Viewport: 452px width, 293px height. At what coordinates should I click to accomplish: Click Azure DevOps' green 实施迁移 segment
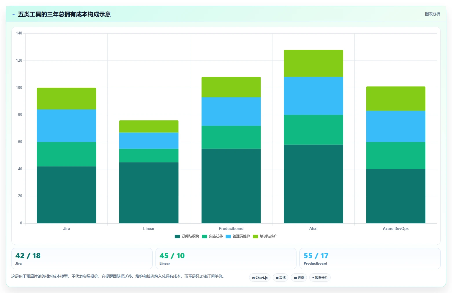[396, 155]
